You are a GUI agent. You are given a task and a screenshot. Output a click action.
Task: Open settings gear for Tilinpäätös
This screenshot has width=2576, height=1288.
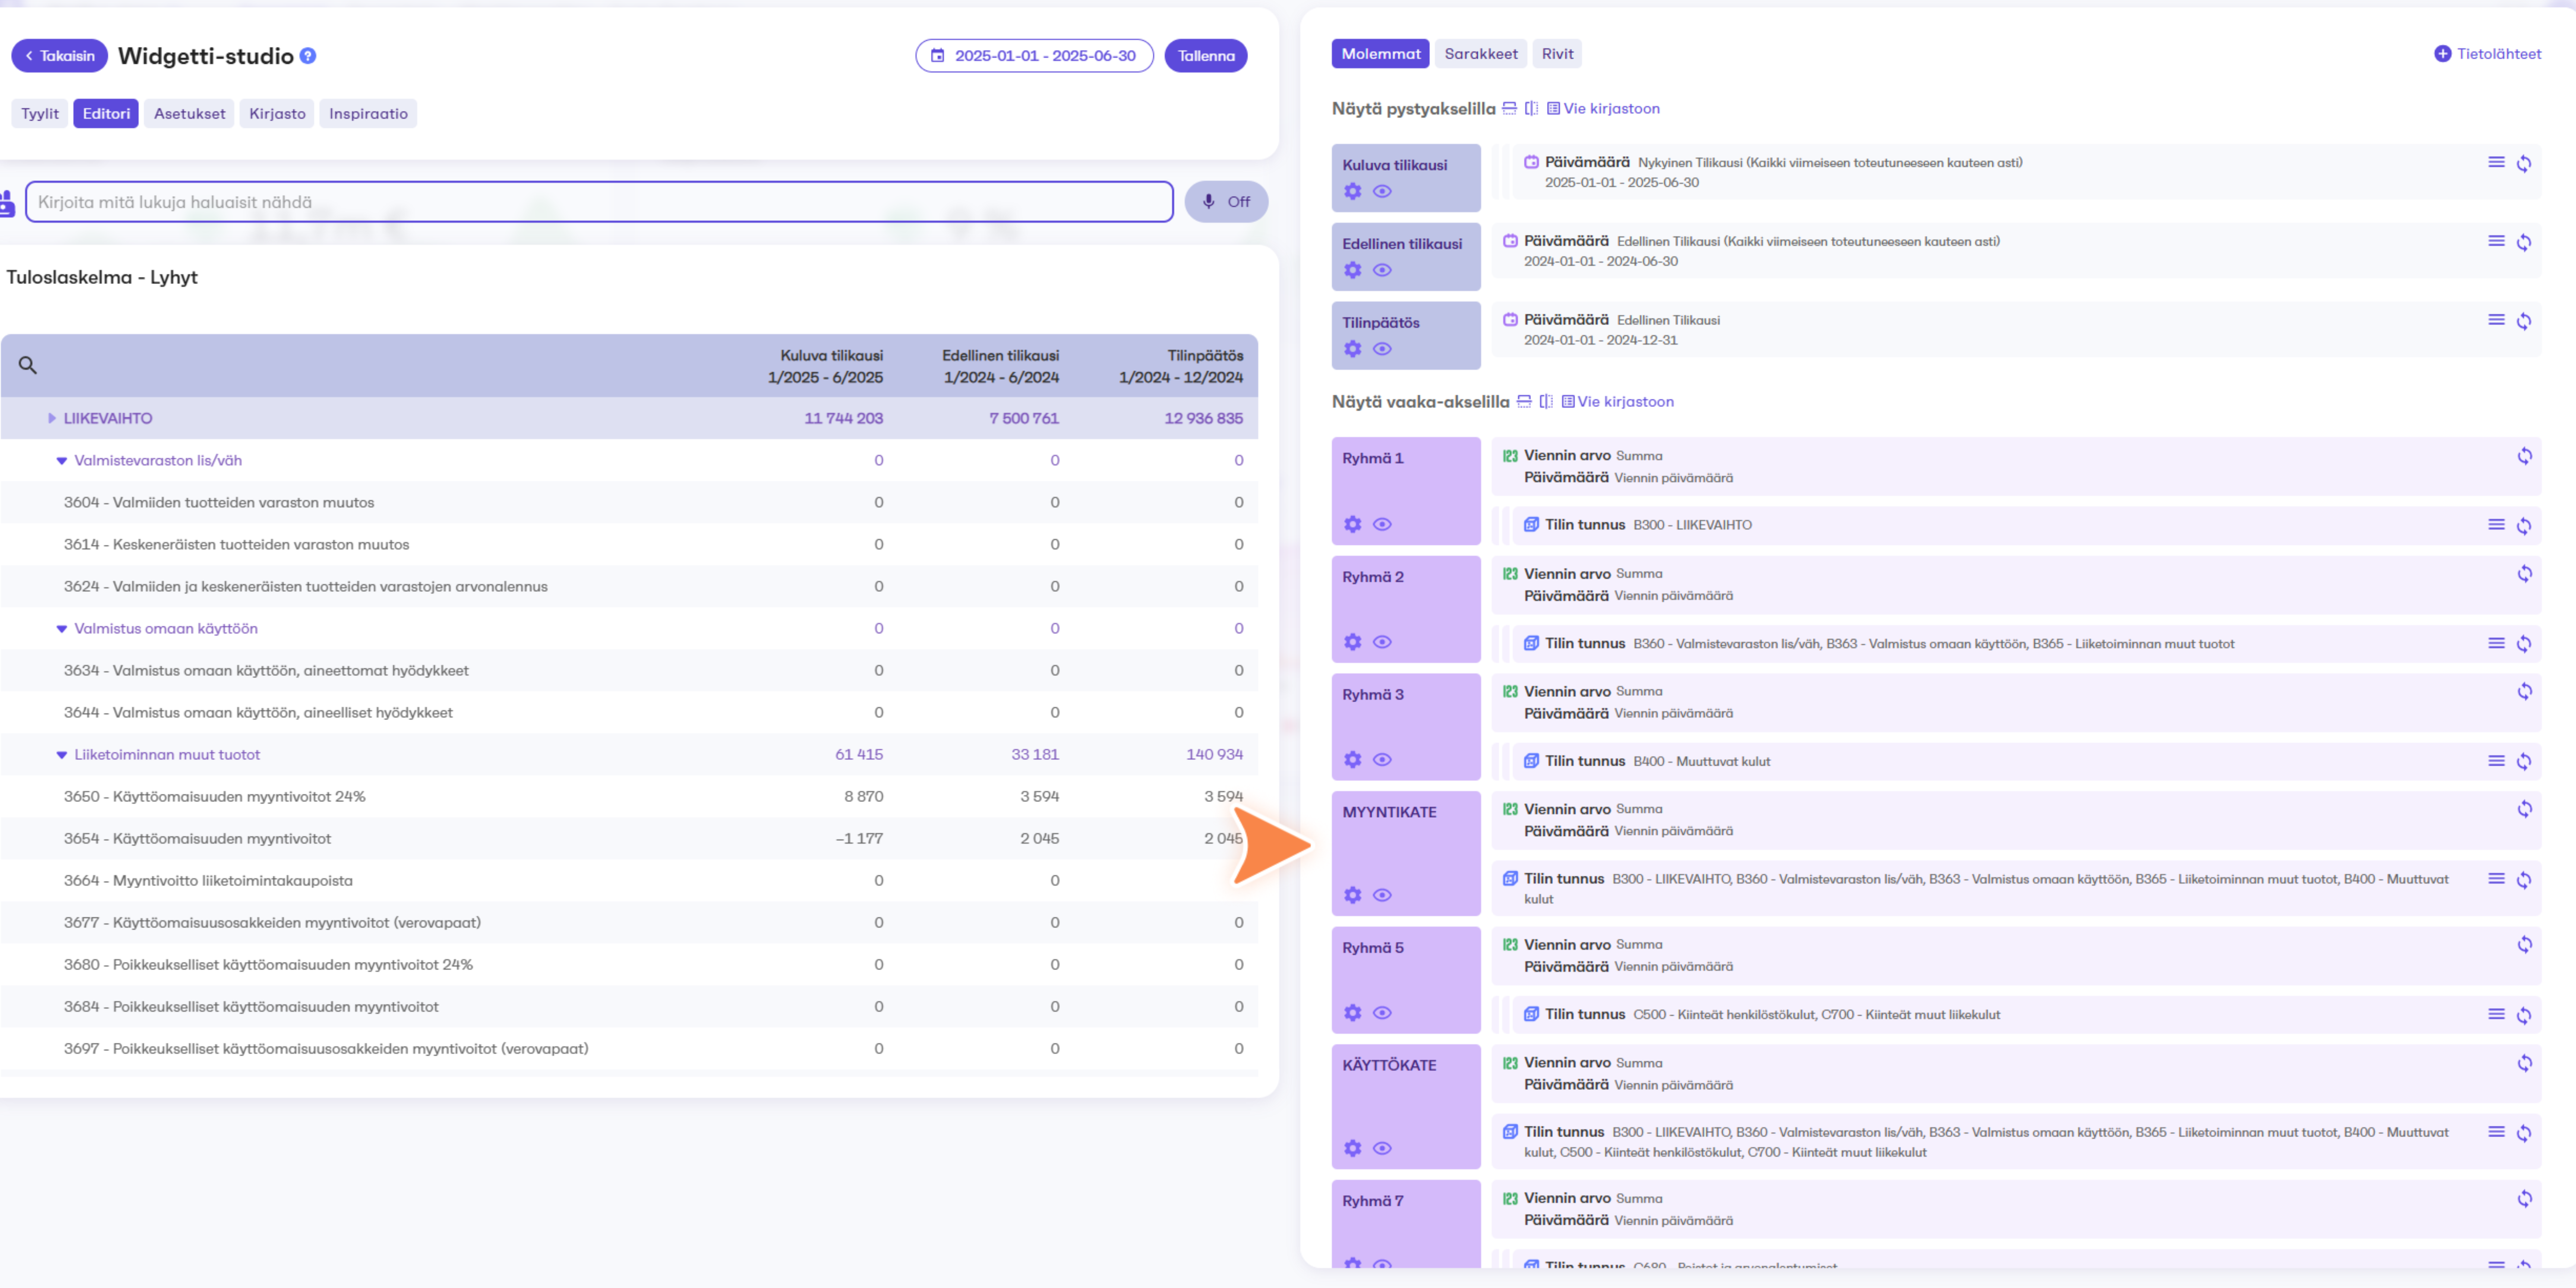(x=1352, y=349)
